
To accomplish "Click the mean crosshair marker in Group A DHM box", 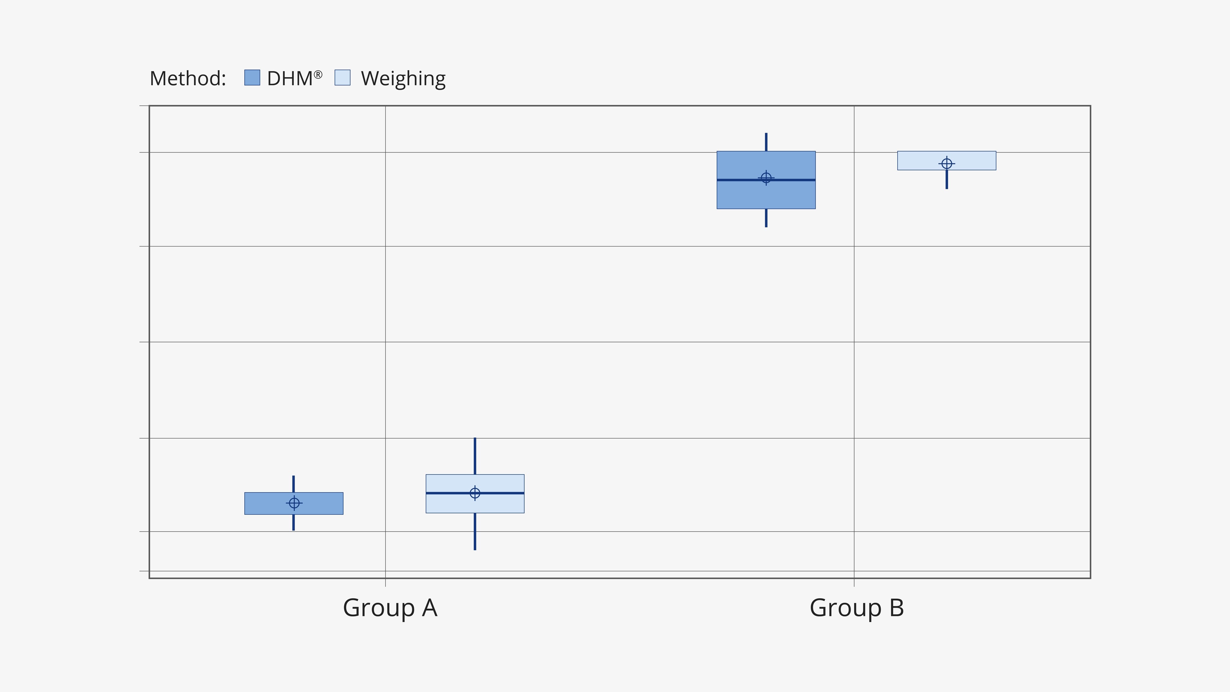I will coord(294,503).
